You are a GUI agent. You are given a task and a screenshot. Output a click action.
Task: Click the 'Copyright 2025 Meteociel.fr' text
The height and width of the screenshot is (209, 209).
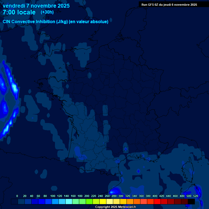(x=115, y=207)
